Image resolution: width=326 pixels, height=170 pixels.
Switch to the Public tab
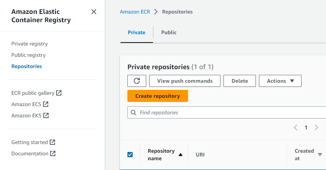169,33
